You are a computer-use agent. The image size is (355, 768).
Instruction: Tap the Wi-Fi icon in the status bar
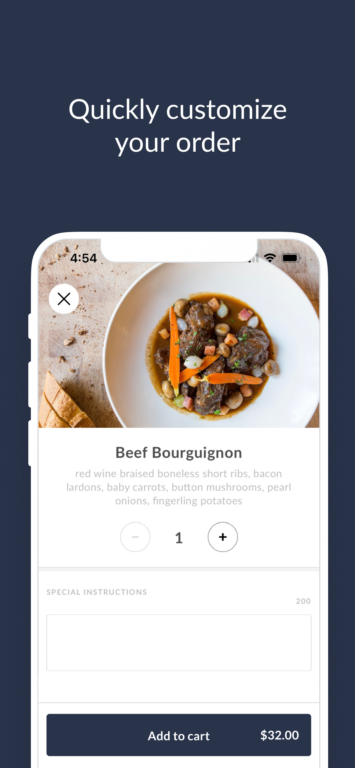(x=270, y=258)
